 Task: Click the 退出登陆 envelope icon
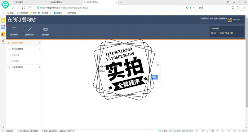(46, 29)
